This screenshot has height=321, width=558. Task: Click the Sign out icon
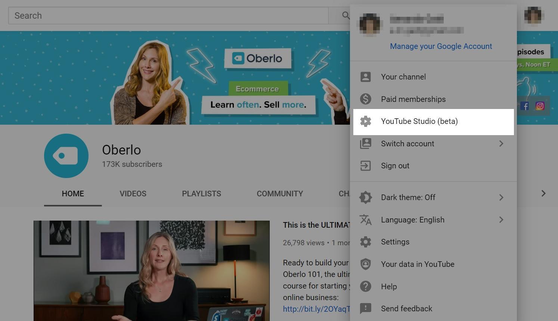(x=366, y=165)
